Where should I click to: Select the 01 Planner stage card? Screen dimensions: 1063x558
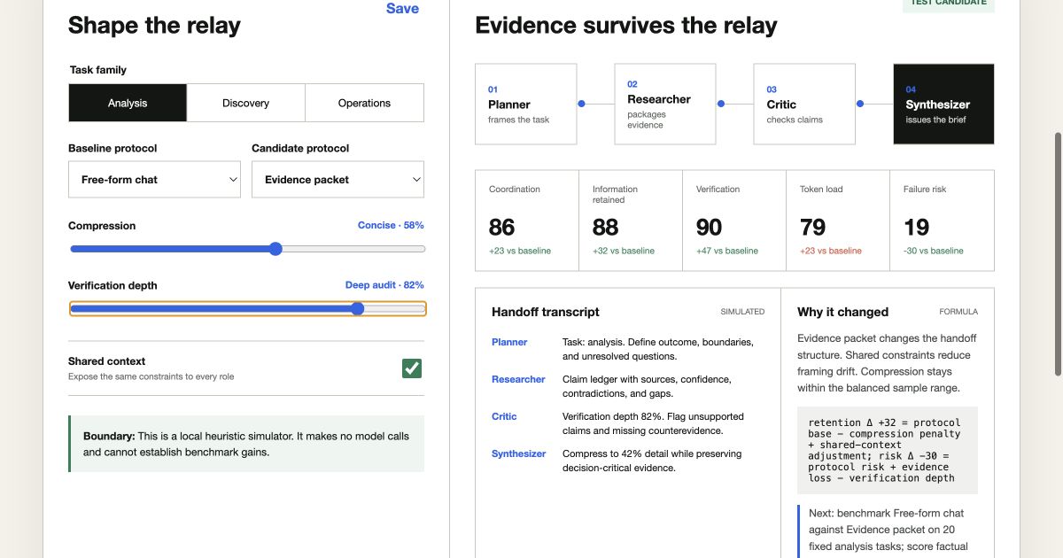(x=526, y=104)
